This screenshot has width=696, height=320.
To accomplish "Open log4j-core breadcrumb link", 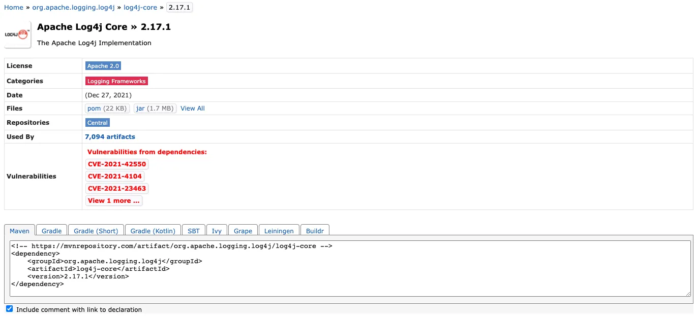I will 140,8.
